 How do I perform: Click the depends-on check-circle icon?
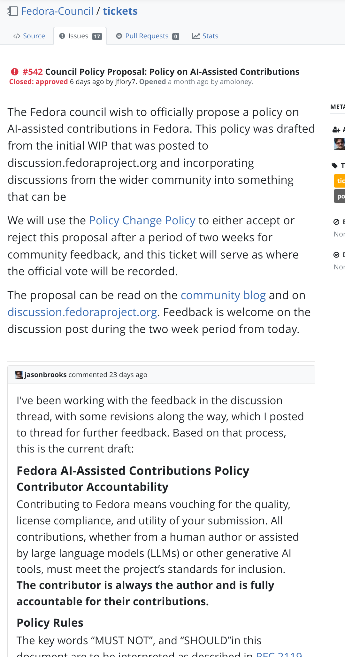coord(336,255)
